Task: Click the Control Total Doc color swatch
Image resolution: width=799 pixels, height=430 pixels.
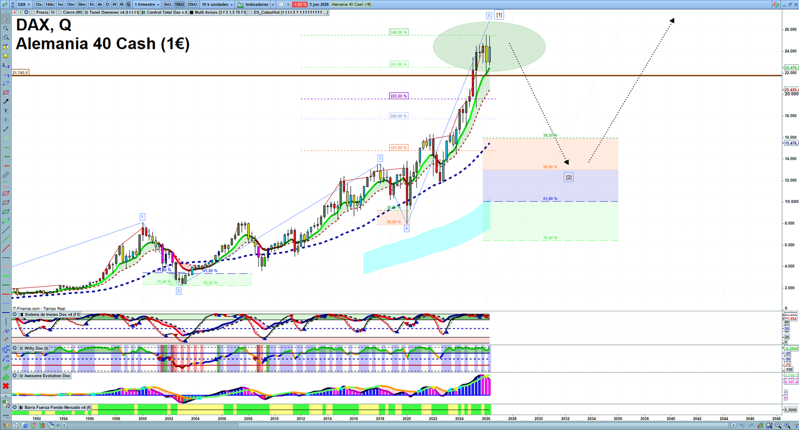Action: click(143, 12)
